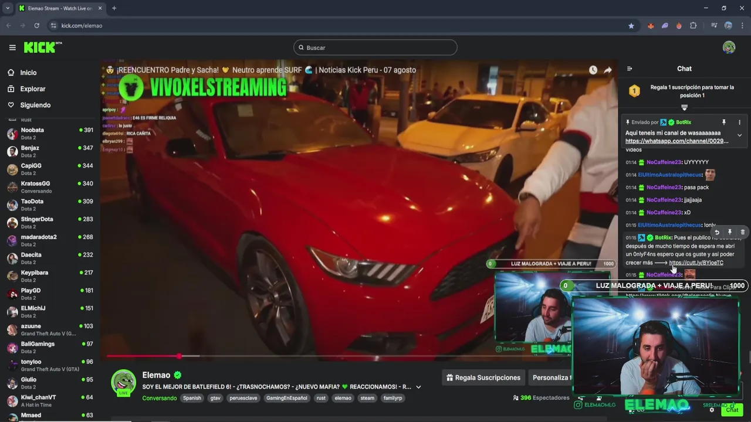Open the cutt.ly link in chat
The height and width of the screenshot is (422, 751).
(696, 263)
